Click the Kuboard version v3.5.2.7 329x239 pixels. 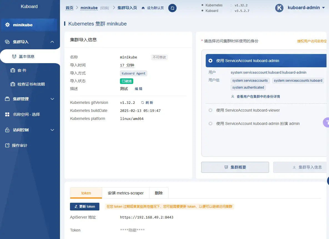242,11
